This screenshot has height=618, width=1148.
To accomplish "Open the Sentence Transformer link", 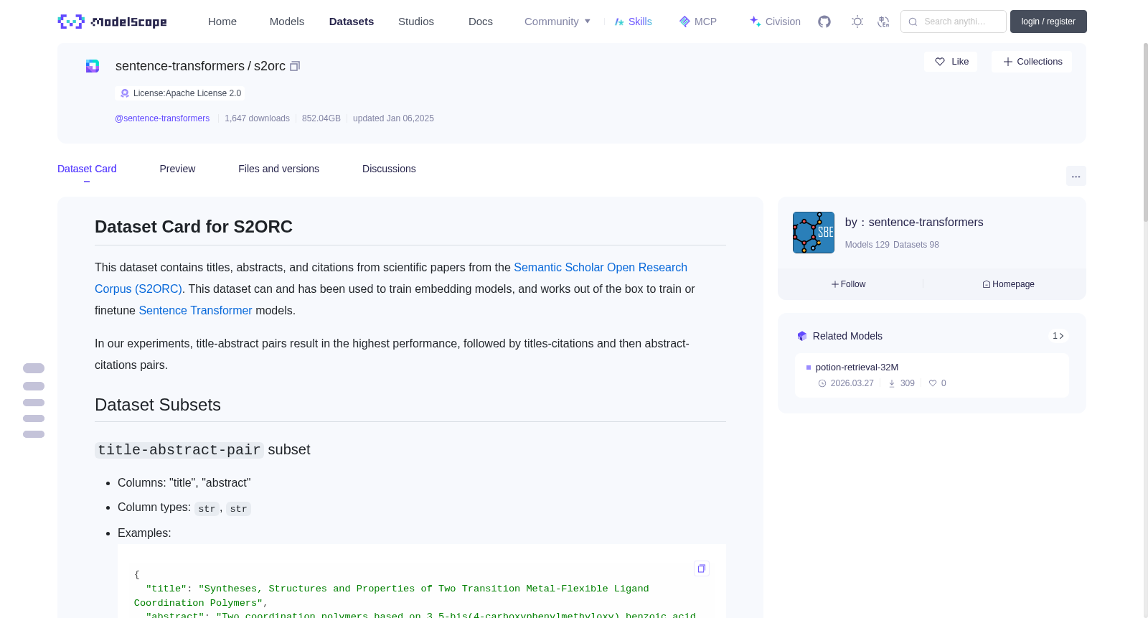I will tap(195, 310).
